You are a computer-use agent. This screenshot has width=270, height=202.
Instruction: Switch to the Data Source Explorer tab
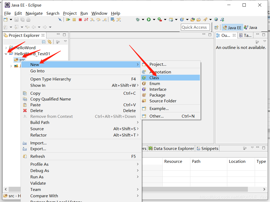(x=171, y=149)
